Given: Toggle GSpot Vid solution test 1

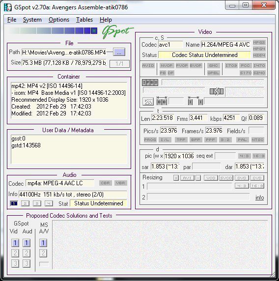Looking at the screenshot, I should (x=15, y=243).
